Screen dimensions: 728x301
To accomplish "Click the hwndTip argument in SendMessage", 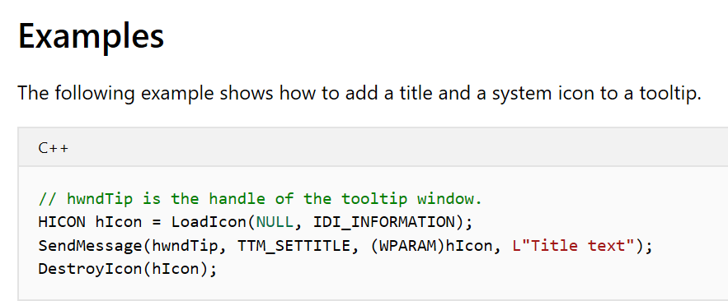I will (185, 246).
